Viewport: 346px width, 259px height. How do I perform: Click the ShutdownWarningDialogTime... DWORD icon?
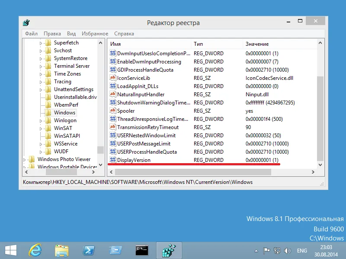pyautogui.click(x=113, y=102)
